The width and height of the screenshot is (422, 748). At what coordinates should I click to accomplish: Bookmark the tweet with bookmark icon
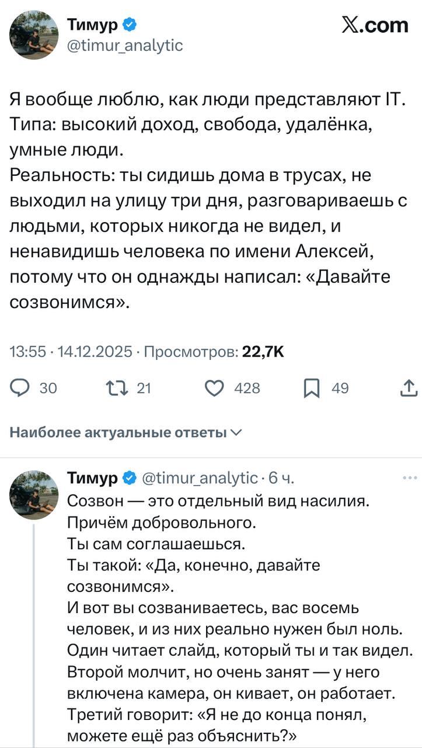click(x=312, y=387)
